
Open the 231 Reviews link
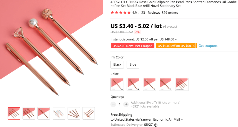click(x=150, y=13)
